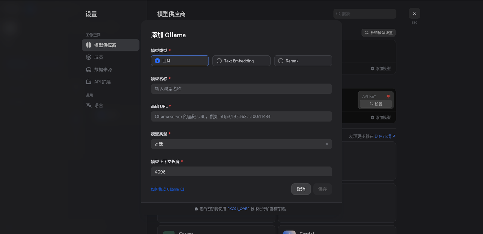This screenshot has height=234, width=483.
Task: Click the magnifier icon in the search box
Action: point(338,14)
